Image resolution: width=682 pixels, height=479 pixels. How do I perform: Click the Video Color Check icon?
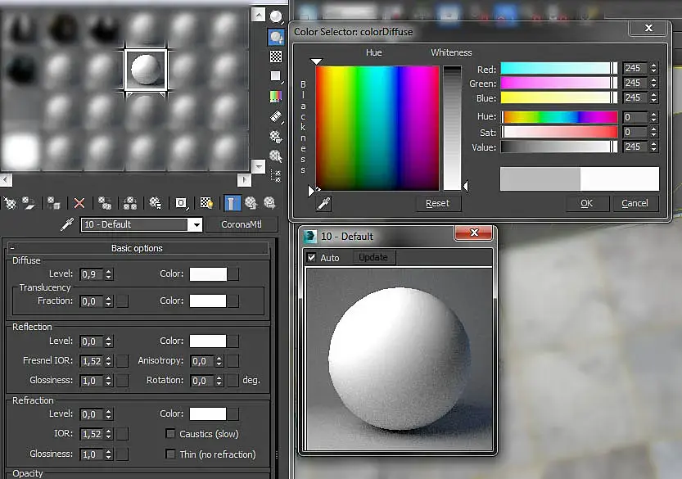point(276,97)
